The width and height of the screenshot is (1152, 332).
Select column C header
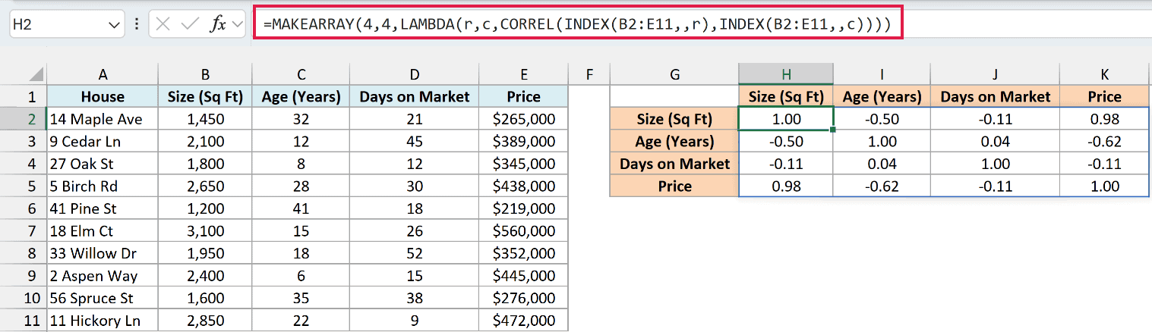(301, 74)
